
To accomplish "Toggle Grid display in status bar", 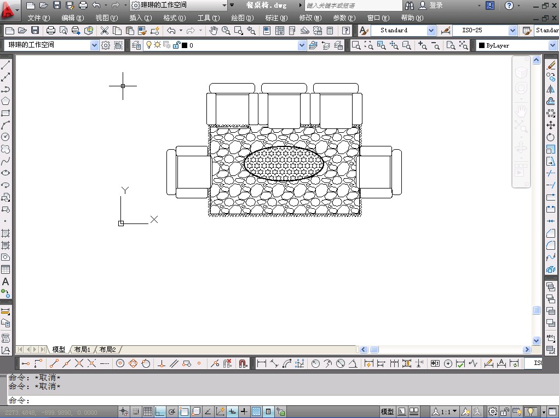I will coord(148,411).
